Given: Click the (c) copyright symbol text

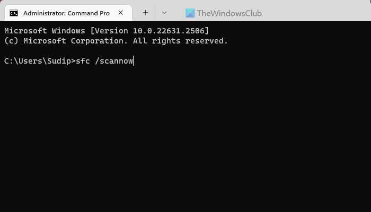Looking at the screenshot, I should (11, 41).
